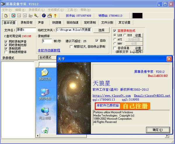Image resolution: width=175 pixels, height=144 pixels.
Task: Click the camera capture toolbar icon
Action: tap(30, 16)
